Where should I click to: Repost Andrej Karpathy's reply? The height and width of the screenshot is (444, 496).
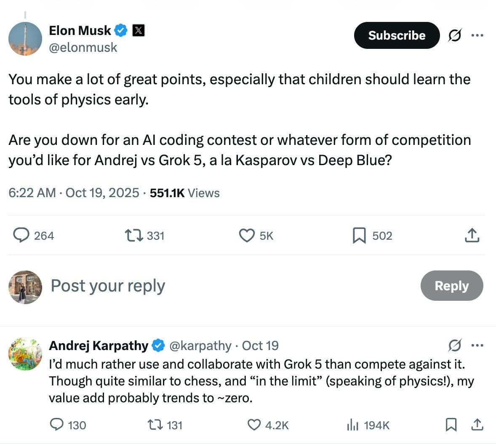point(155,425)
